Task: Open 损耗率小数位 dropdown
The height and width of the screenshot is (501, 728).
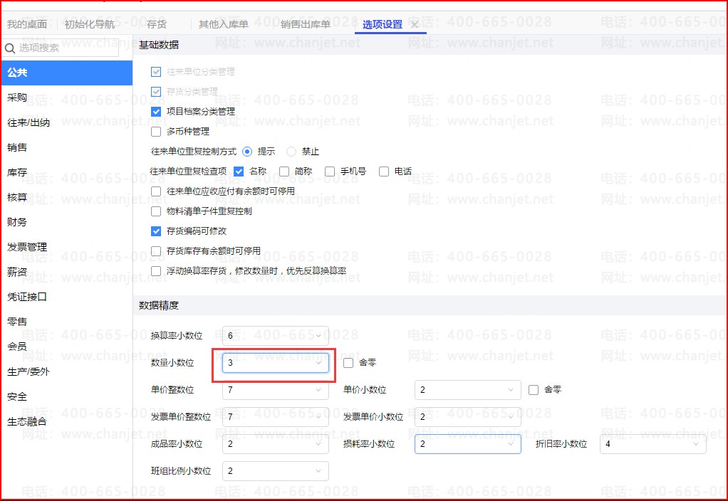Action: (x=467, y=444)
